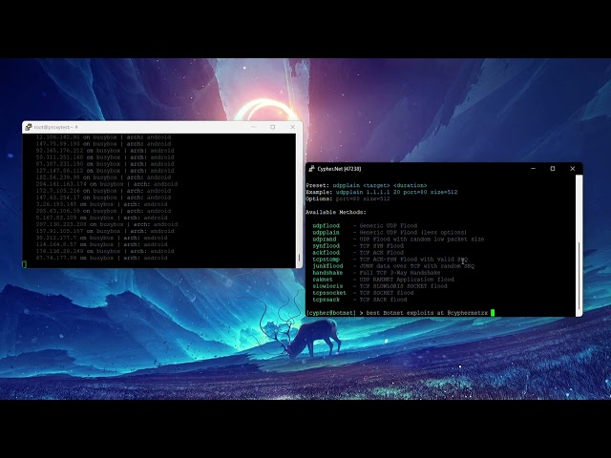
Task: Click the "udprand" method name
Action: pos(325,239)
